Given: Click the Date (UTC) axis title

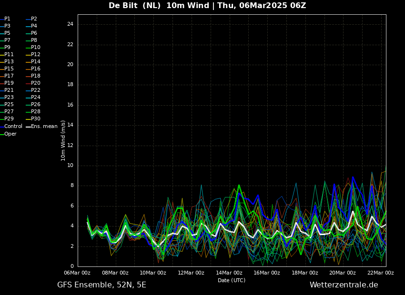Looking at the screenshot, I should [232, 280].
